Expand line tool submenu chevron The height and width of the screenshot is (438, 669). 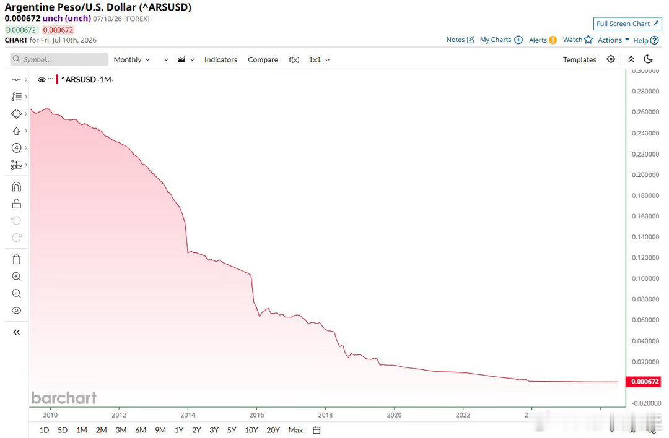(x=26, y=80)
